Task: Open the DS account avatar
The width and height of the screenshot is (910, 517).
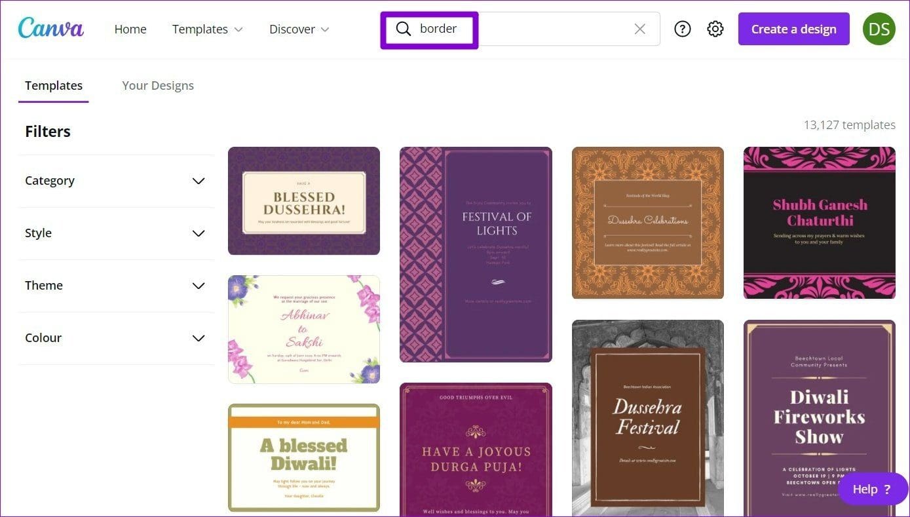Action: [879, 29]
